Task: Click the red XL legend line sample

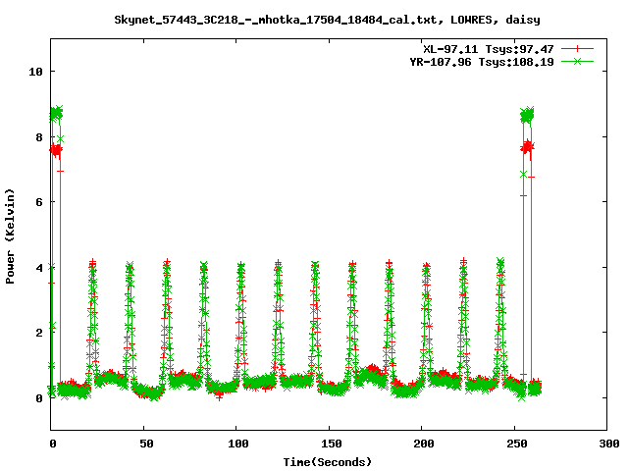Action: coord(577,49)
